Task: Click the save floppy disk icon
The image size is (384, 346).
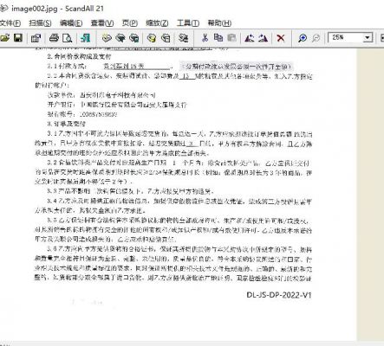Action: click(x=18, y=38)
